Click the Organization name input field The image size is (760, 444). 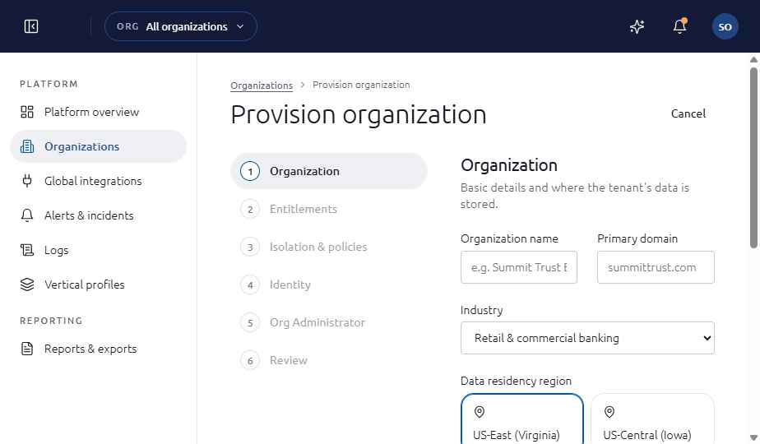(519, 267)
